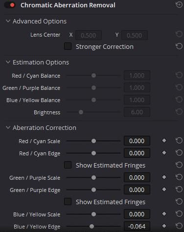This screenshot has width=184, height=232.
Task: Check Show Estimated Fringes under Red / Cyan
Action: click(x=68, y=165)
